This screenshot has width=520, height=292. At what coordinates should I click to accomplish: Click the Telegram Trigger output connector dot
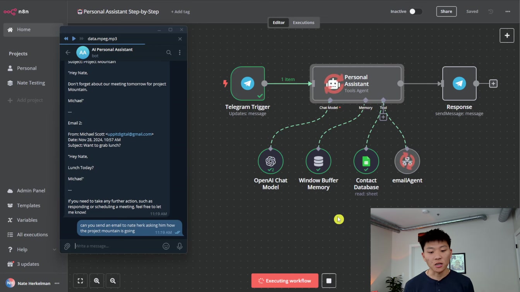[x=264, y=83]
